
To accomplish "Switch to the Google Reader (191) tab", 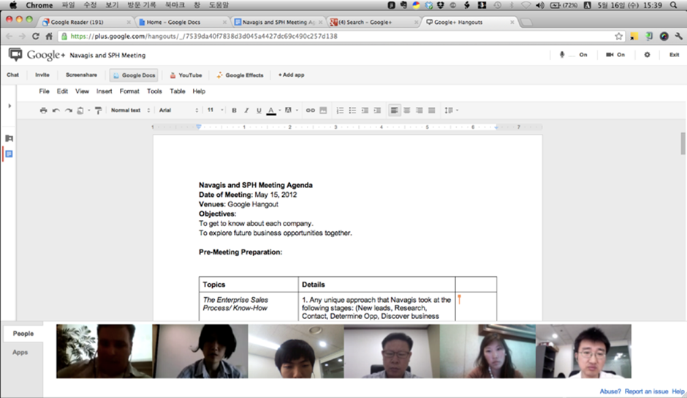I will click(87, 22).
